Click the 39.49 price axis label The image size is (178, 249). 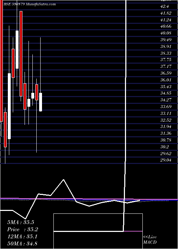(166, 39)
